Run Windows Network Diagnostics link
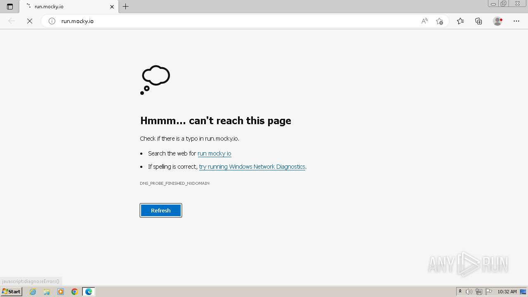Screen dimensions: 528x297 coord(252,167)
